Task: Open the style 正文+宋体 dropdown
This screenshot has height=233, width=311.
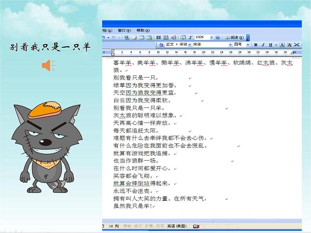Action: click(x=190, y=45)
